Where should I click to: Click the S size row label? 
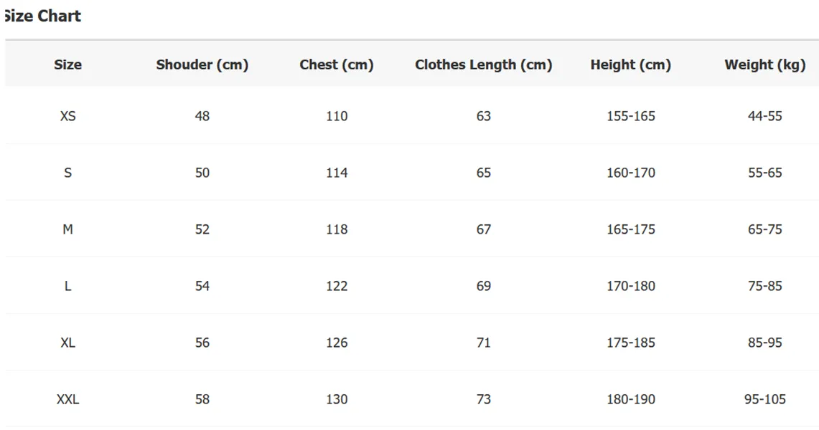[x=67, y=173]
